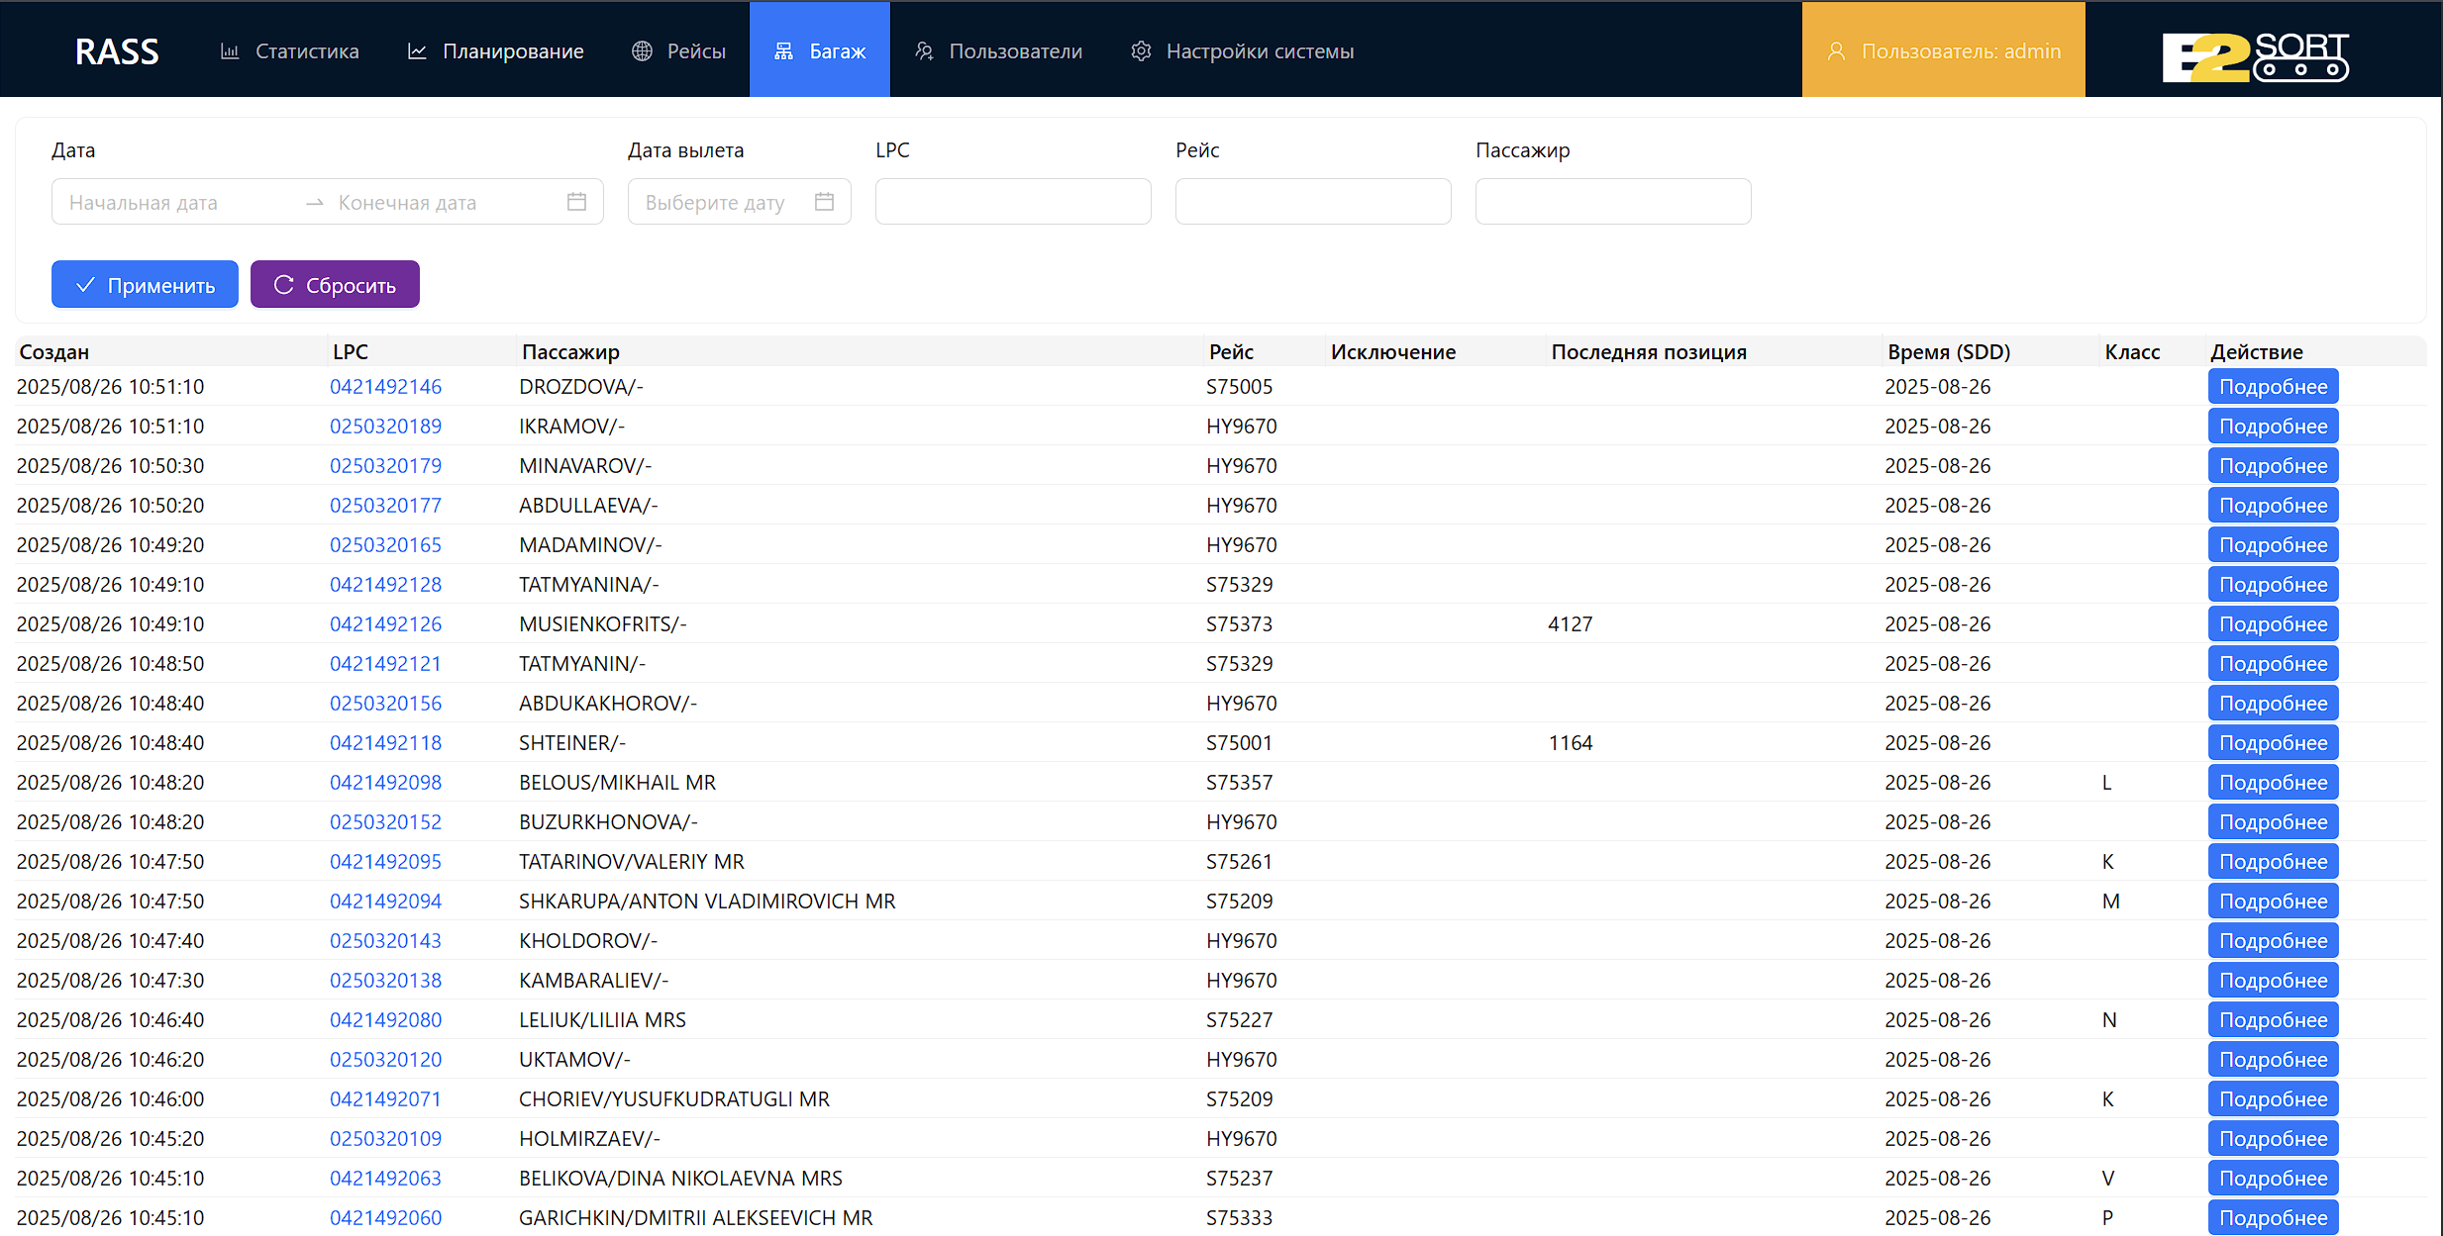Image resolution: width=2443 pixels, height=1236 pixels.
Task: Click the Настройки системы gear icon
Action: [x=1141, y=51]
